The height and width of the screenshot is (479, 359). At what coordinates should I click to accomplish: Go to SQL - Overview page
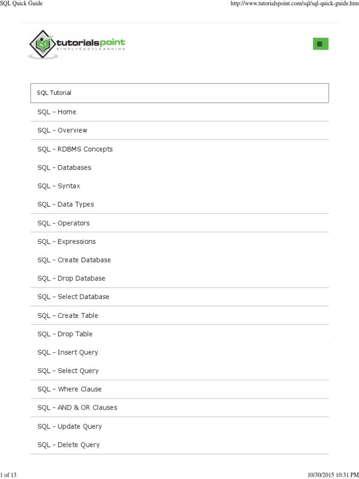[62, 131]
